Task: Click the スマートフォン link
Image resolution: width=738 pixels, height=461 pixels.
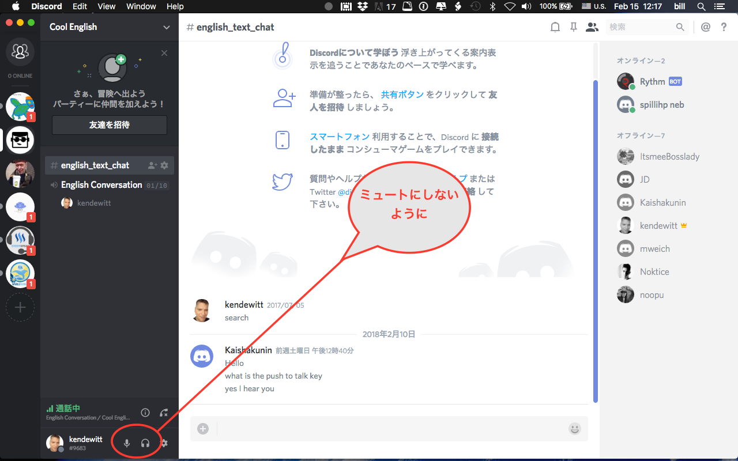Action: (x=340, y=137)
